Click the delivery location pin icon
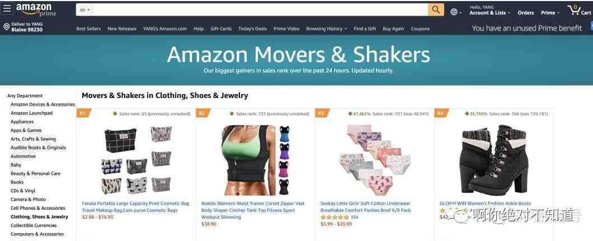 [x=6, y=27]
